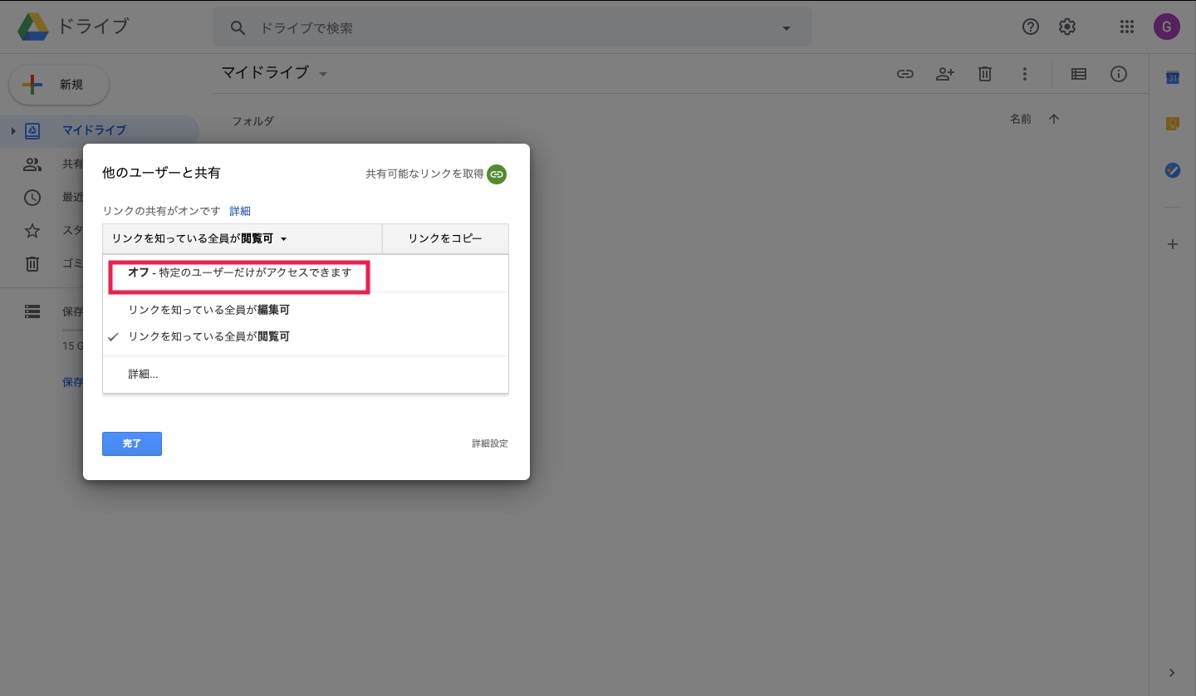The image size is (1196, 696).
Task: Open the help question mark icon
Action: [x=1031, y=27]
